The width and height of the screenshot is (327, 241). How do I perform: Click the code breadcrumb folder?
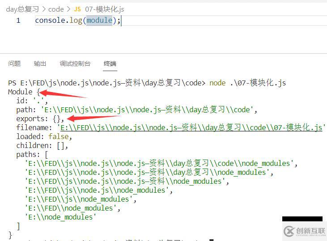click(56, 9)
